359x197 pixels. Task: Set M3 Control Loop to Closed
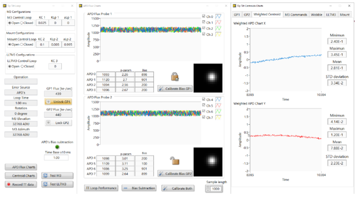tap(24, 22)
